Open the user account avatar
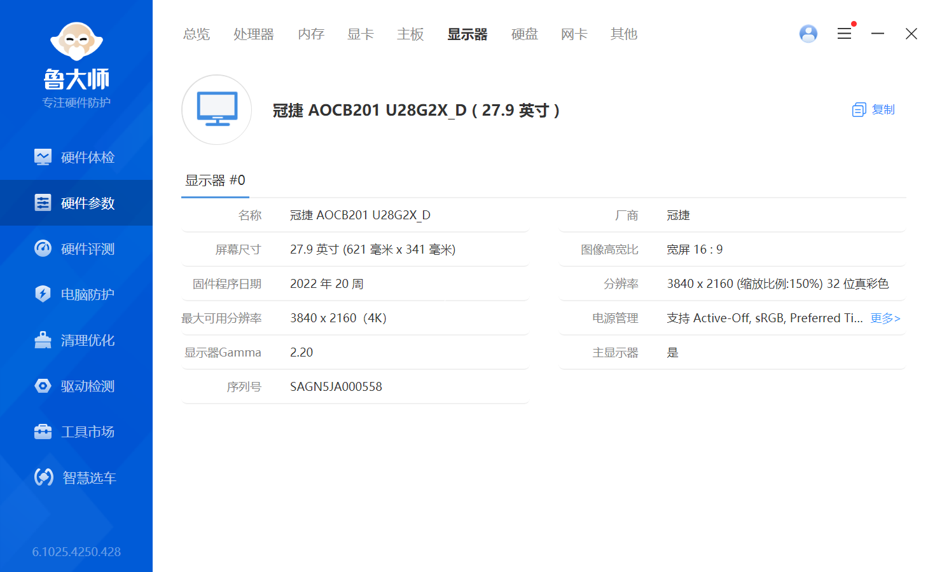 808,34
